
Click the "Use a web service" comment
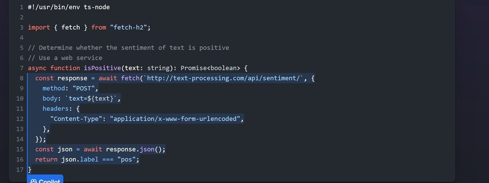[65, 58]
